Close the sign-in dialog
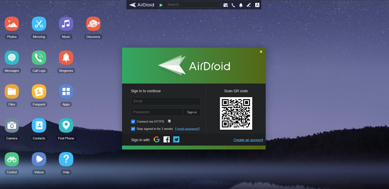The width and height of the screenshot is (389, 189). (x=261, y=52)
